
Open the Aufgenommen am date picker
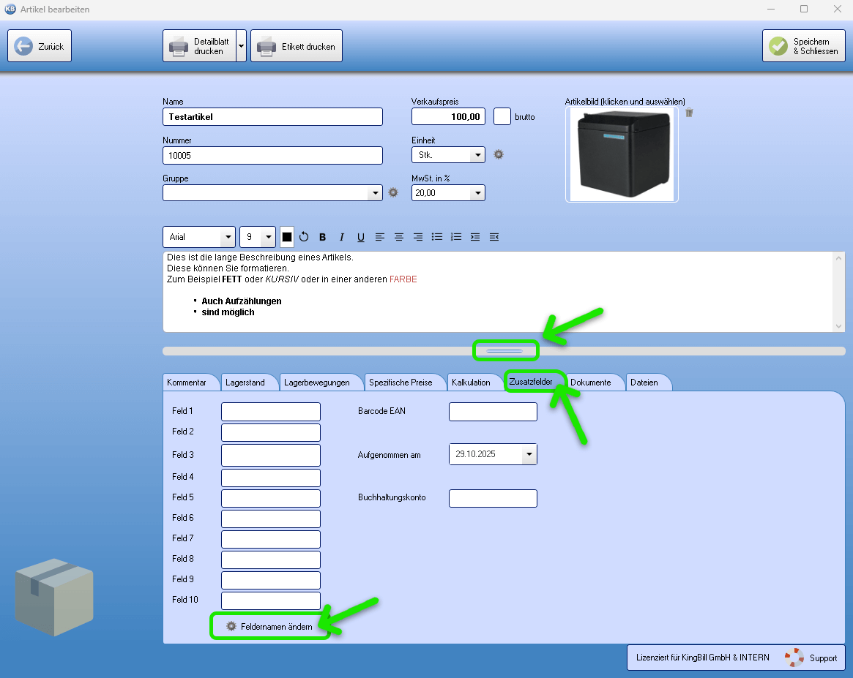[x=529, y=454]
